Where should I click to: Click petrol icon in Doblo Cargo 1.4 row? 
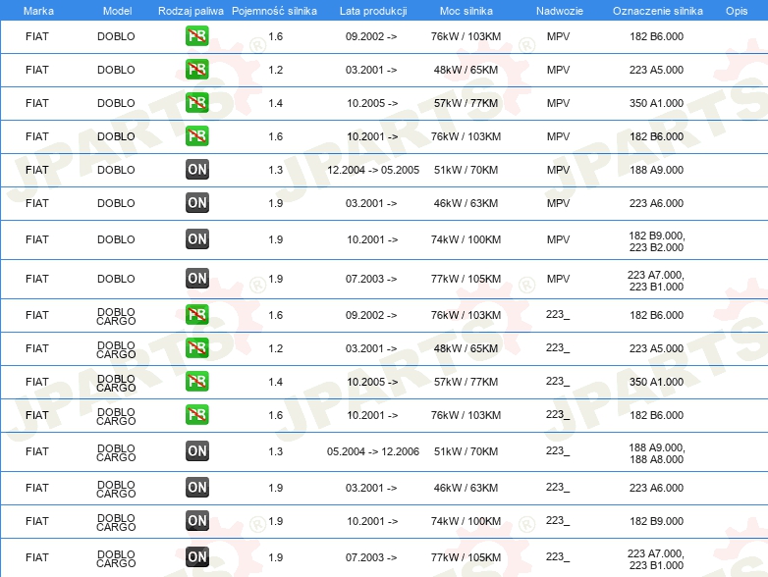(x=196, y=382)
